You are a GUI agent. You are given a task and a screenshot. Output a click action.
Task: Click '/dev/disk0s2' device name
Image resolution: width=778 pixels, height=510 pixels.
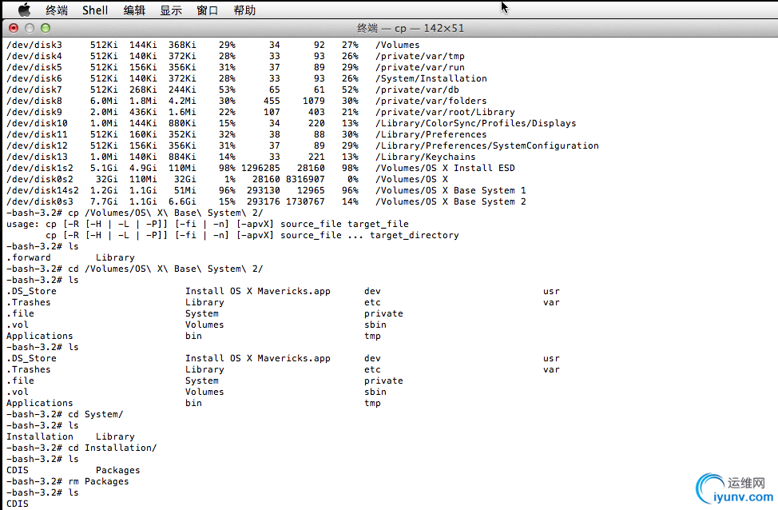pyautogui.click(x=40, y=179)
